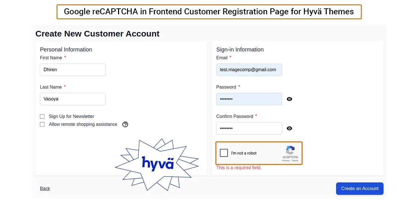Image resolution: width=418 pixels, height=200 pixels.
Task: Tick the I'm not a robot checkbox
Action: [224, 153]
